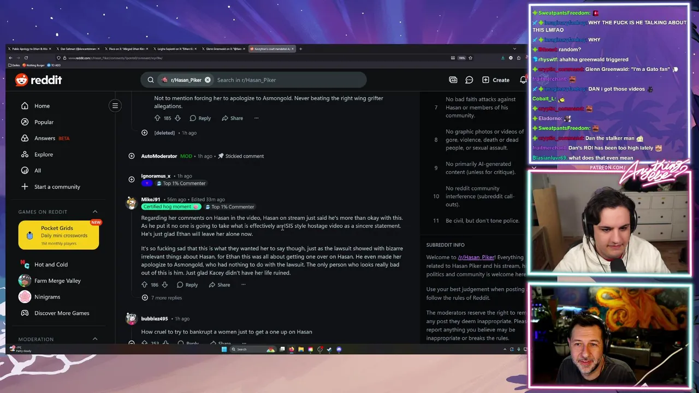The image size is (699, 393).
Task: Open Popular in the sidebar
Action: coord(44,122)
